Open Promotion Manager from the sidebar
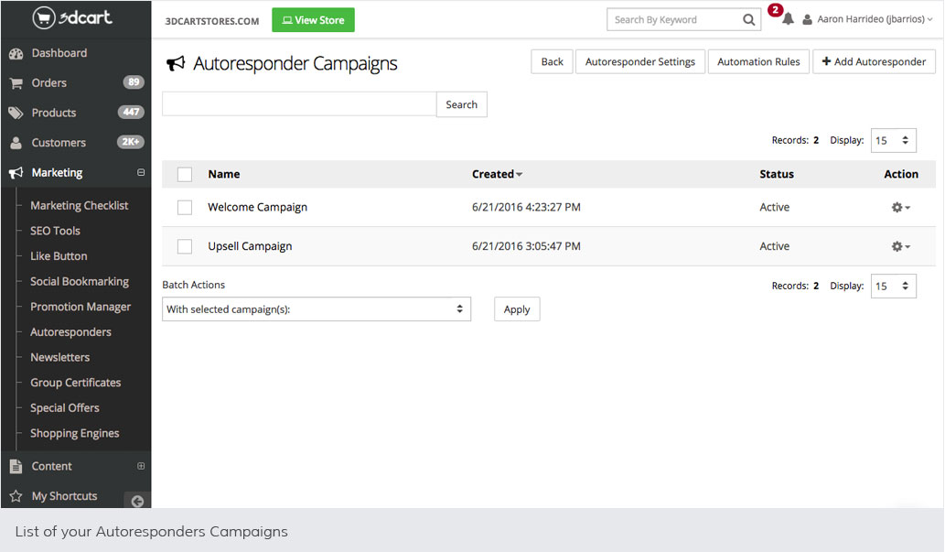Screen dimensions: 945x552 (81, 307)
